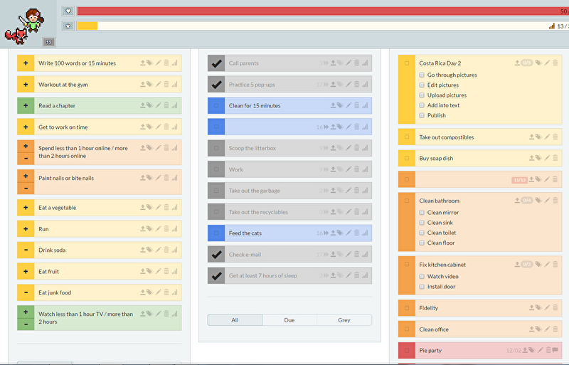Click the streak chart icon for 'Feed the cats'
Screen dimensions: 569x365
[x=365, y=233]
